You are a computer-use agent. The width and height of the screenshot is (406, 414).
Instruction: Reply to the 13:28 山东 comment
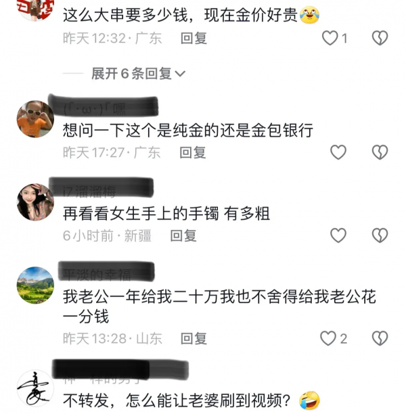tap(194, 338)
